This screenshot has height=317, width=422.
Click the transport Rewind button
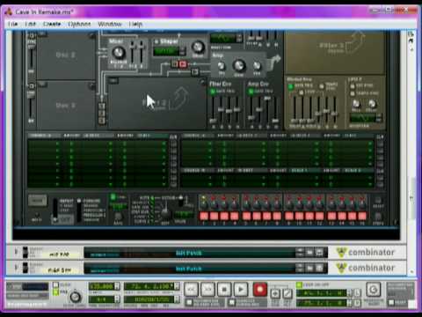[191, 290]
